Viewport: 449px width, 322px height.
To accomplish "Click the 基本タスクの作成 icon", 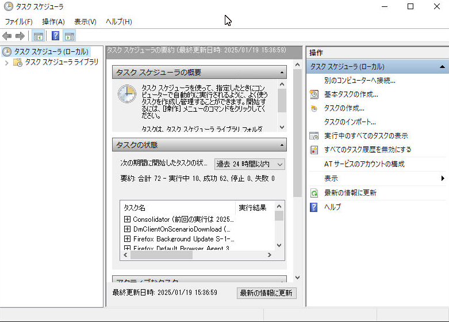I will tap(314, 94).
